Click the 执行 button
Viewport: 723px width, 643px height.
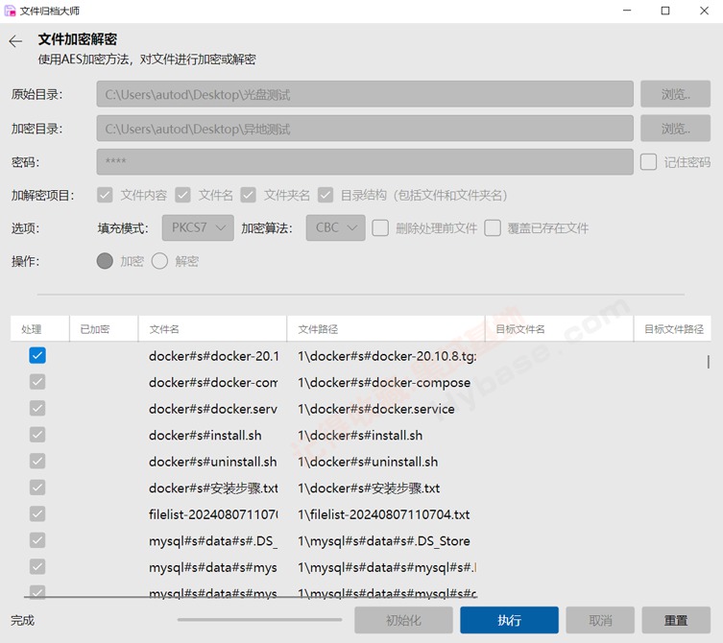click(509, 621)
